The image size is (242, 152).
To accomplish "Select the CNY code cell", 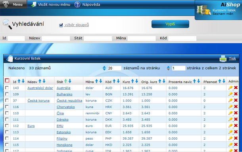I will coord(108,113).
